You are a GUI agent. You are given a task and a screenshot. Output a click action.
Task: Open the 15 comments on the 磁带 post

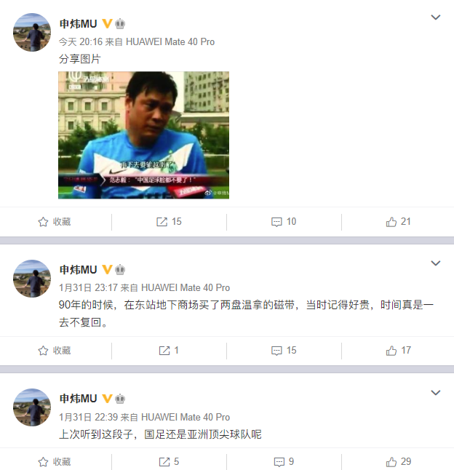coord(284,351)
